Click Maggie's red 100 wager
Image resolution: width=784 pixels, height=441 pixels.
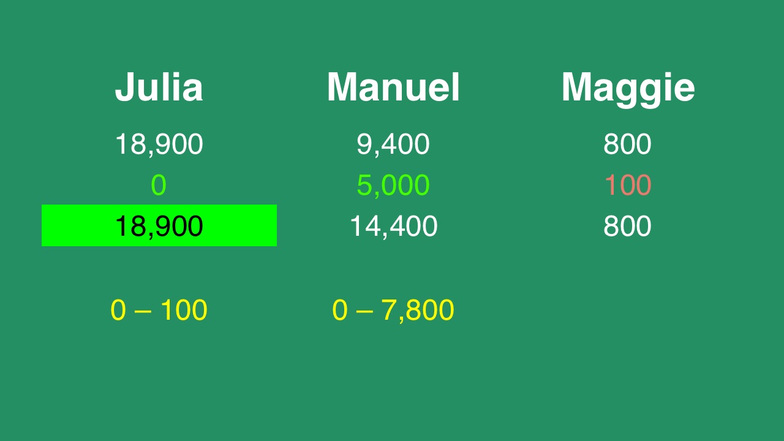(x=627, y=186)
